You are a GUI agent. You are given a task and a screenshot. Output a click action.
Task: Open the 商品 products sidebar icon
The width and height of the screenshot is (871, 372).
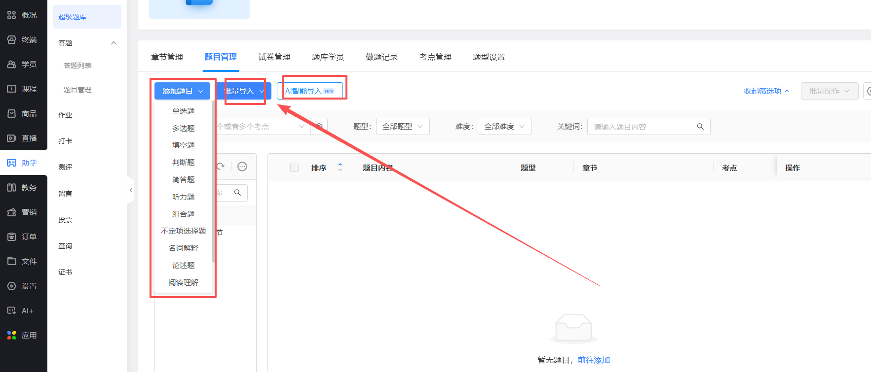coord(12,114)
